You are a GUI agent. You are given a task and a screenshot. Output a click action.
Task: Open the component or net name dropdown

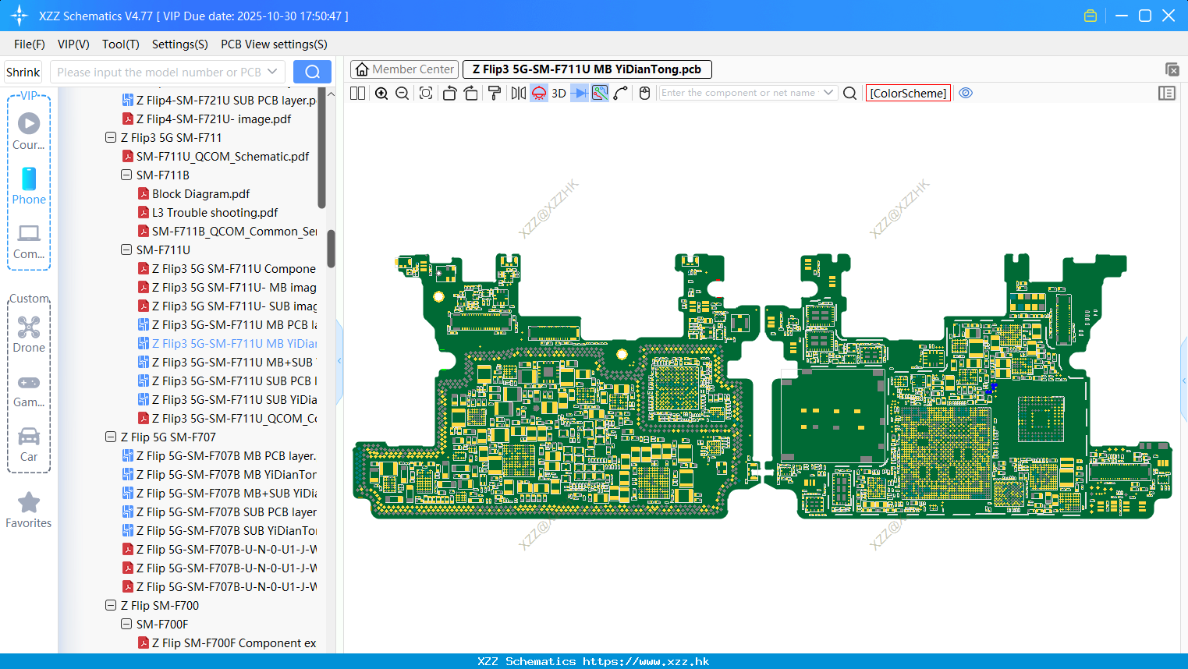tap(828, 93)
